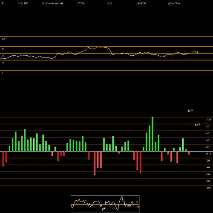Select the 'KMPH' ticker label

(x=142, y=3)
